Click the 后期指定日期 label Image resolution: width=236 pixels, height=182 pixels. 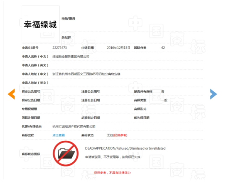91,118
